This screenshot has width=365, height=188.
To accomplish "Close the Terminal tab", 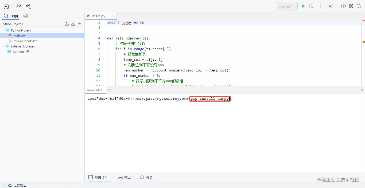I will pyautogui.click(x=101, y=90).
